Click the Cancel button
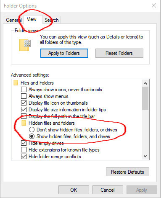161x198 pixels. [108, 190]
